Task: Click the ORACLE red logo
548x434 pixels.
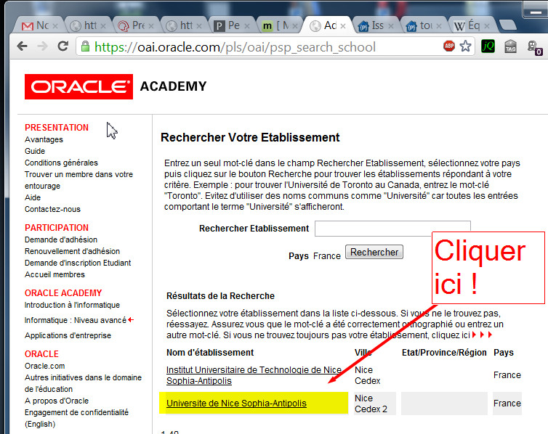Action: coord(78,86)
